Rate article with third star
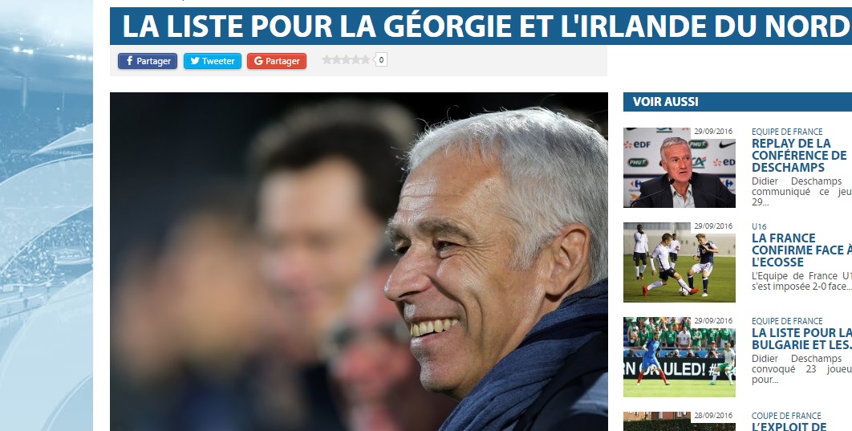Screen dimensions: 852x431 point(346,59)
